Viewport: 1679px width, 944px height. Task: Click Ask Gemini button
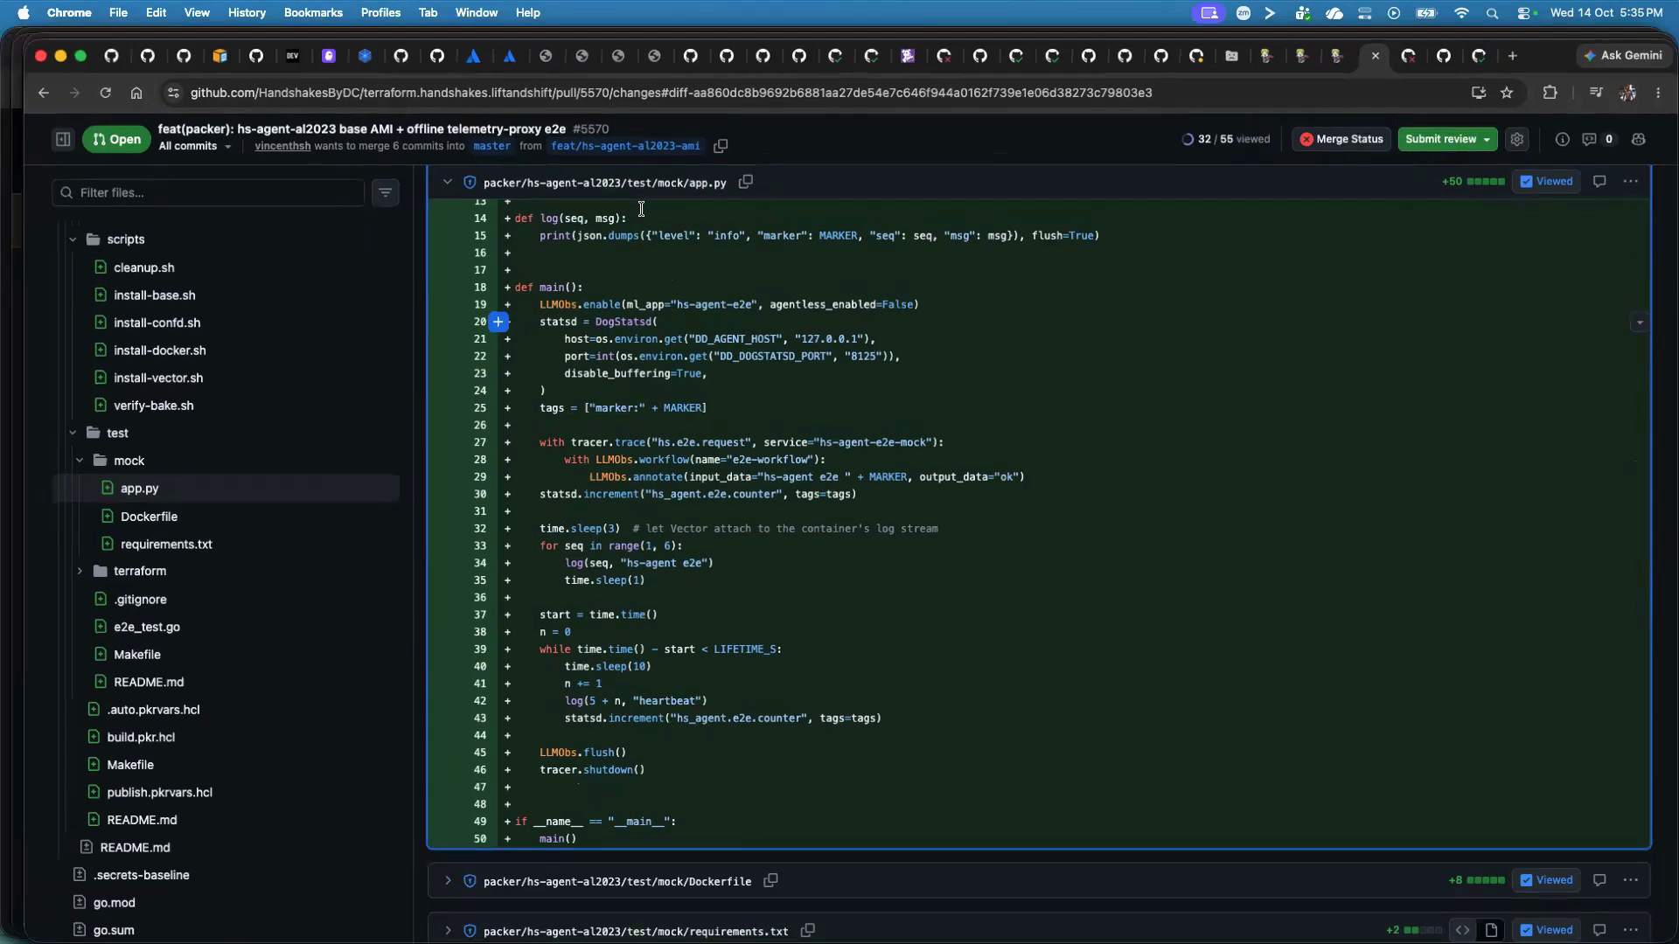pyautogui.click(x=1623, y=55)
